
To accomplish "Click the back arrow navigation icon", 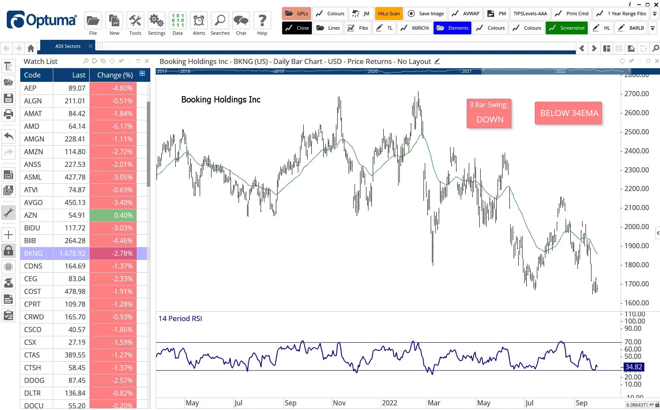I will 6,48.
